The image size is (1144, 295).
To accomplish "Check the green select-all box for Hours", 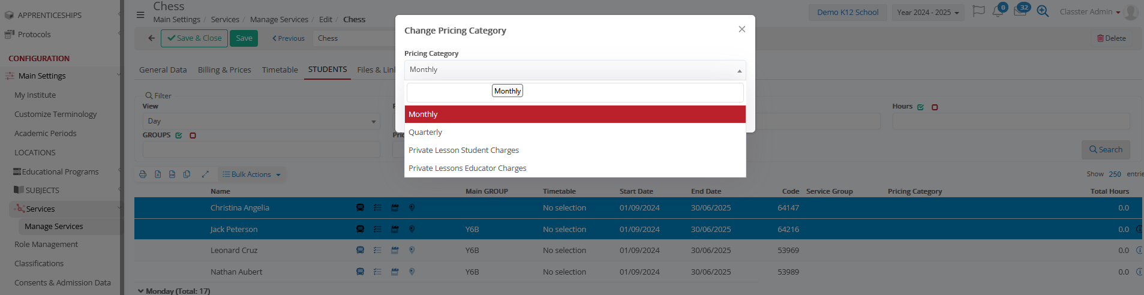I will coord(920,107).
